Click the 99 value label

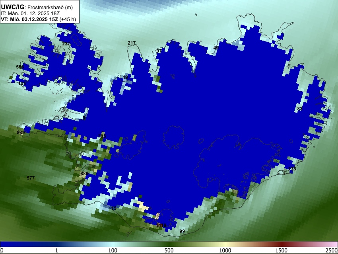(x=182, y=231)
